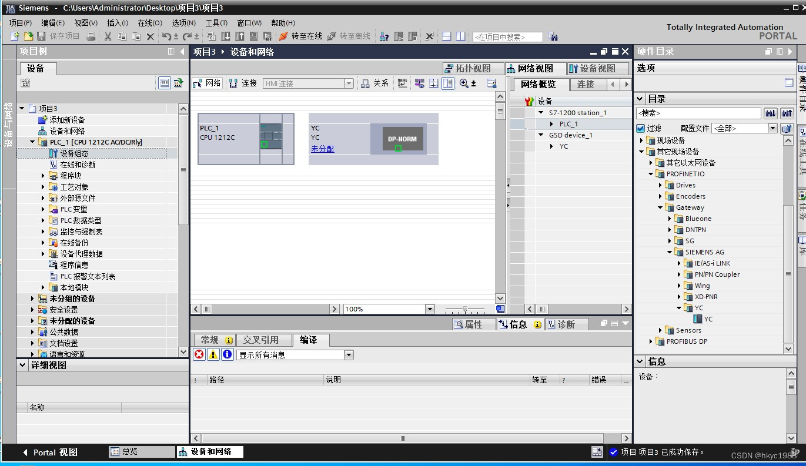The height and width of the screenshot is (466, 806).
Task: Expand the PROFIBUS DP catalog folder
Action: click(x=651, y=341)
